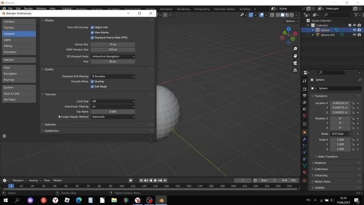Open the Themes preferences tab
This screenshot has width=364, height=205.
coord(19,28)
